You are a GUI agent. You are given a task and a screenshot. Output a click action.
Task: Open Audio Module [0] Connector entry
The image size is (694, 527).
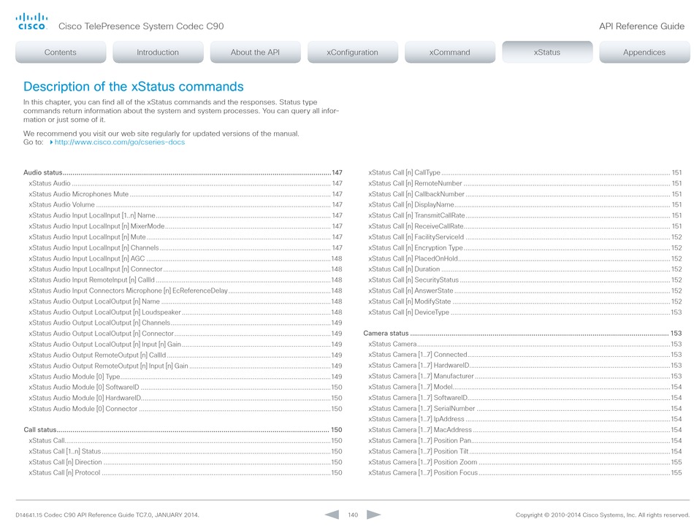point(186,409)
